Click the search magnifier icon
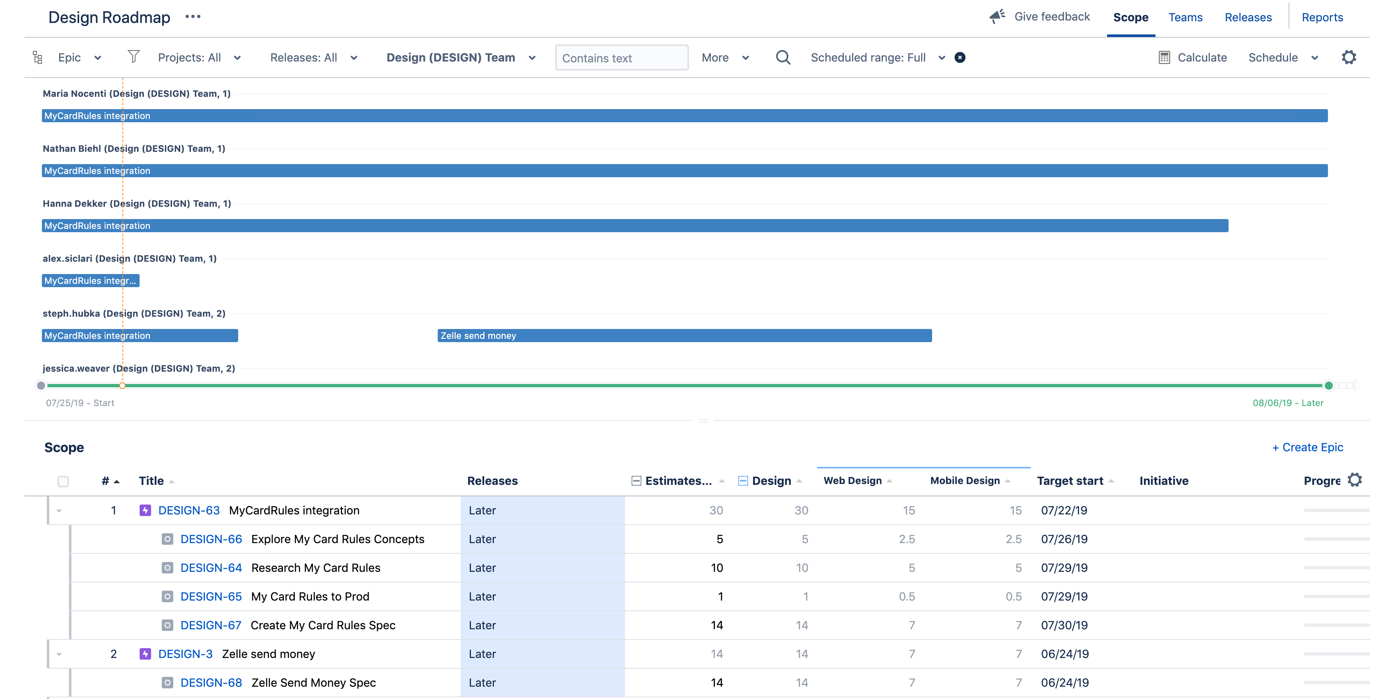 pos(783,57)
